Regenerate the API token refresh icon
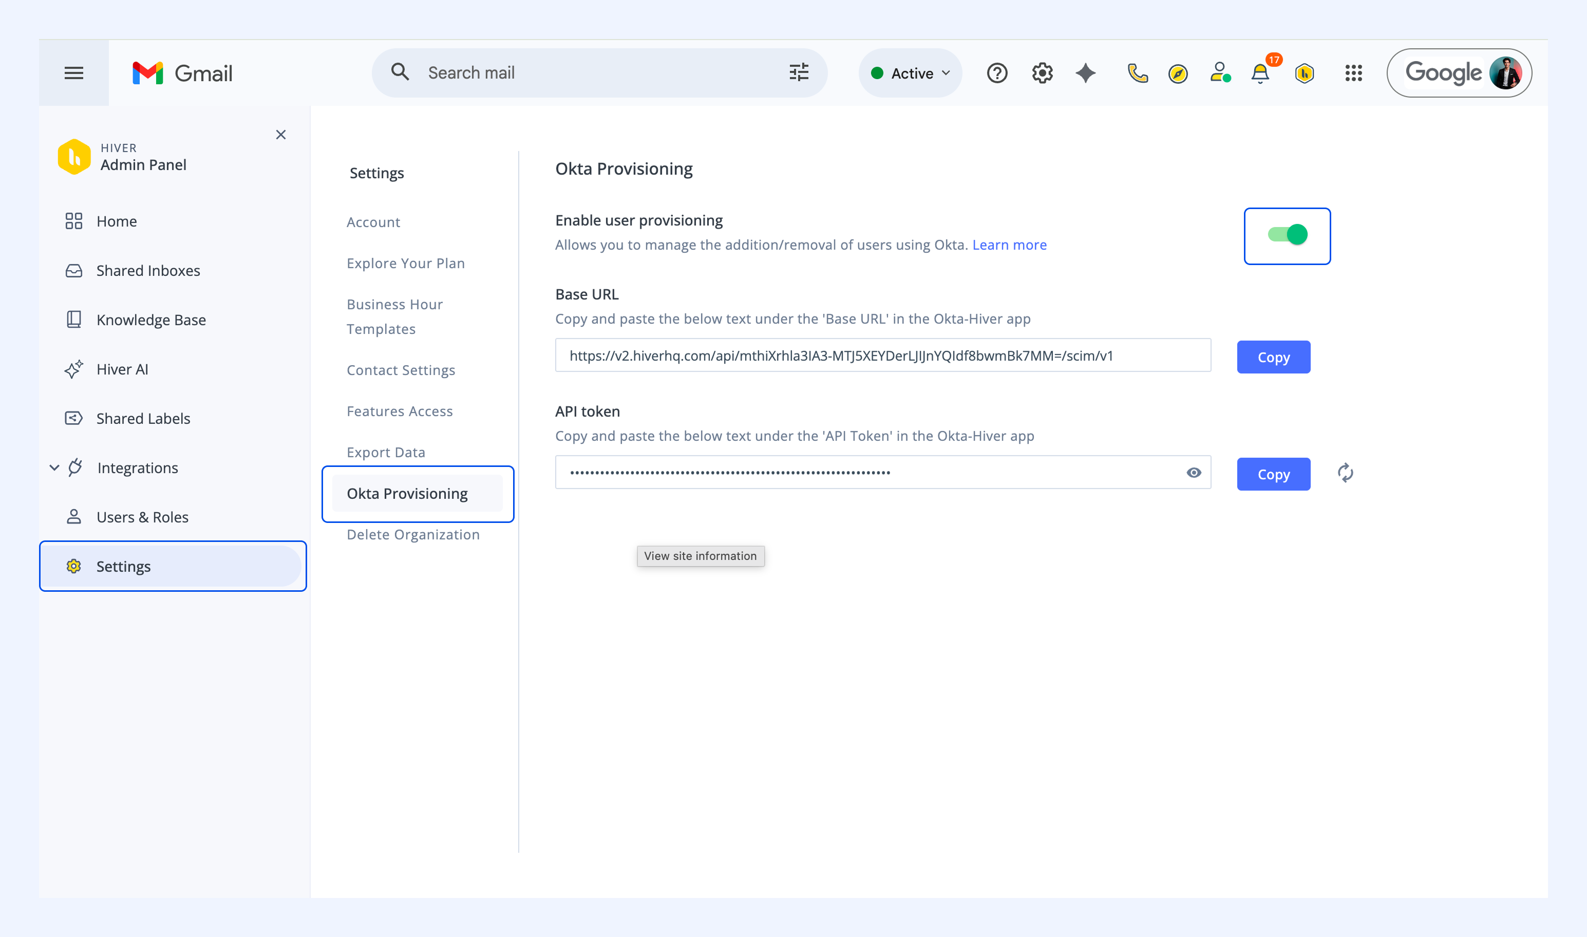Screen dimensions: 1587x937 1345,473
